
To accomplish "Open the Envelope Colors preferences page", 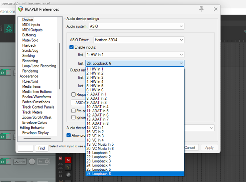I will point(35,123).
